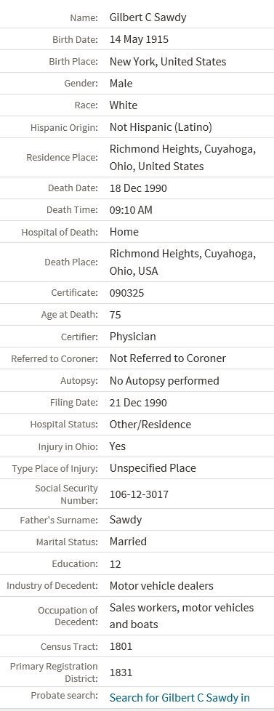
Task: Click the death time 09:10 AM
Action: click(x=131, y=210)
